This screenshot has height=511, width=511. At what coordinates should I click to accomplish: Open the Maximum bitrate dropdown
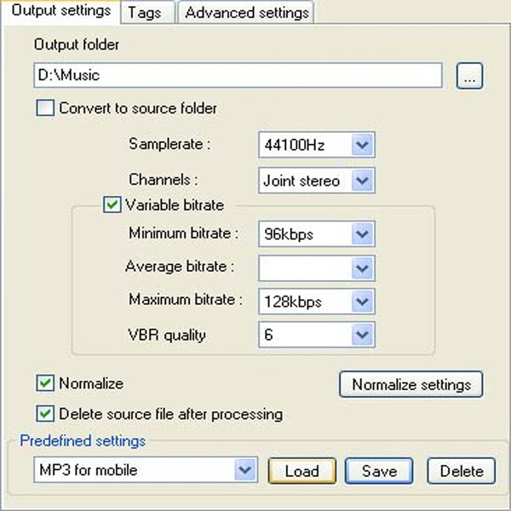coord(317,301)
